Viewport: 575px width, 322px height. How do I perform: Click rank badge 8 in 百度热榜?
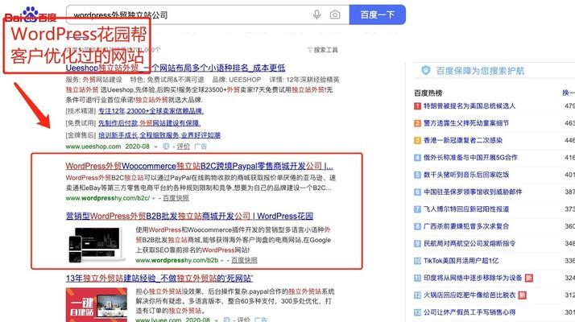[417, 226]
